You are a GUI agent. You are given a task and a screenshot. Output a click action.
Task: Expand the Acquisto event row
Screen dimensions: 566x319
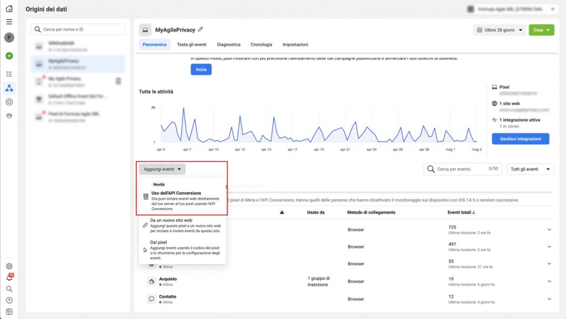[x=548, y=281]
